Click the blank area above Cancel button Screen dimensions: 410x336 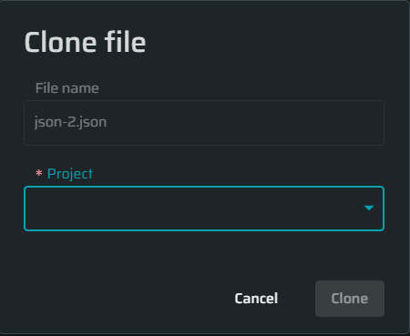click(x=256, y=258)
